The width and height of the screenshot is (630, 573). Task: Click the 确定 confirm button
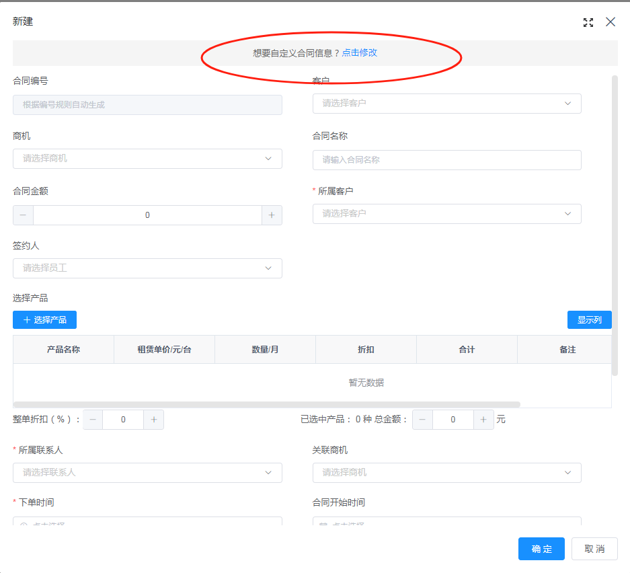tap(541, 549)
